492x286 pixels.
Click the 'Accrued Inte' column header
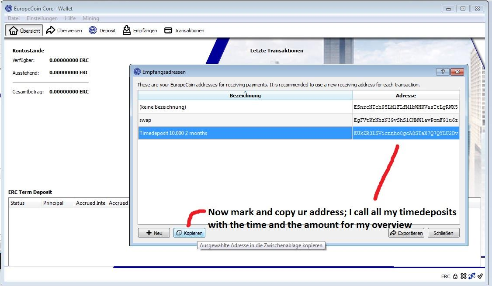[x=90, y=203]
